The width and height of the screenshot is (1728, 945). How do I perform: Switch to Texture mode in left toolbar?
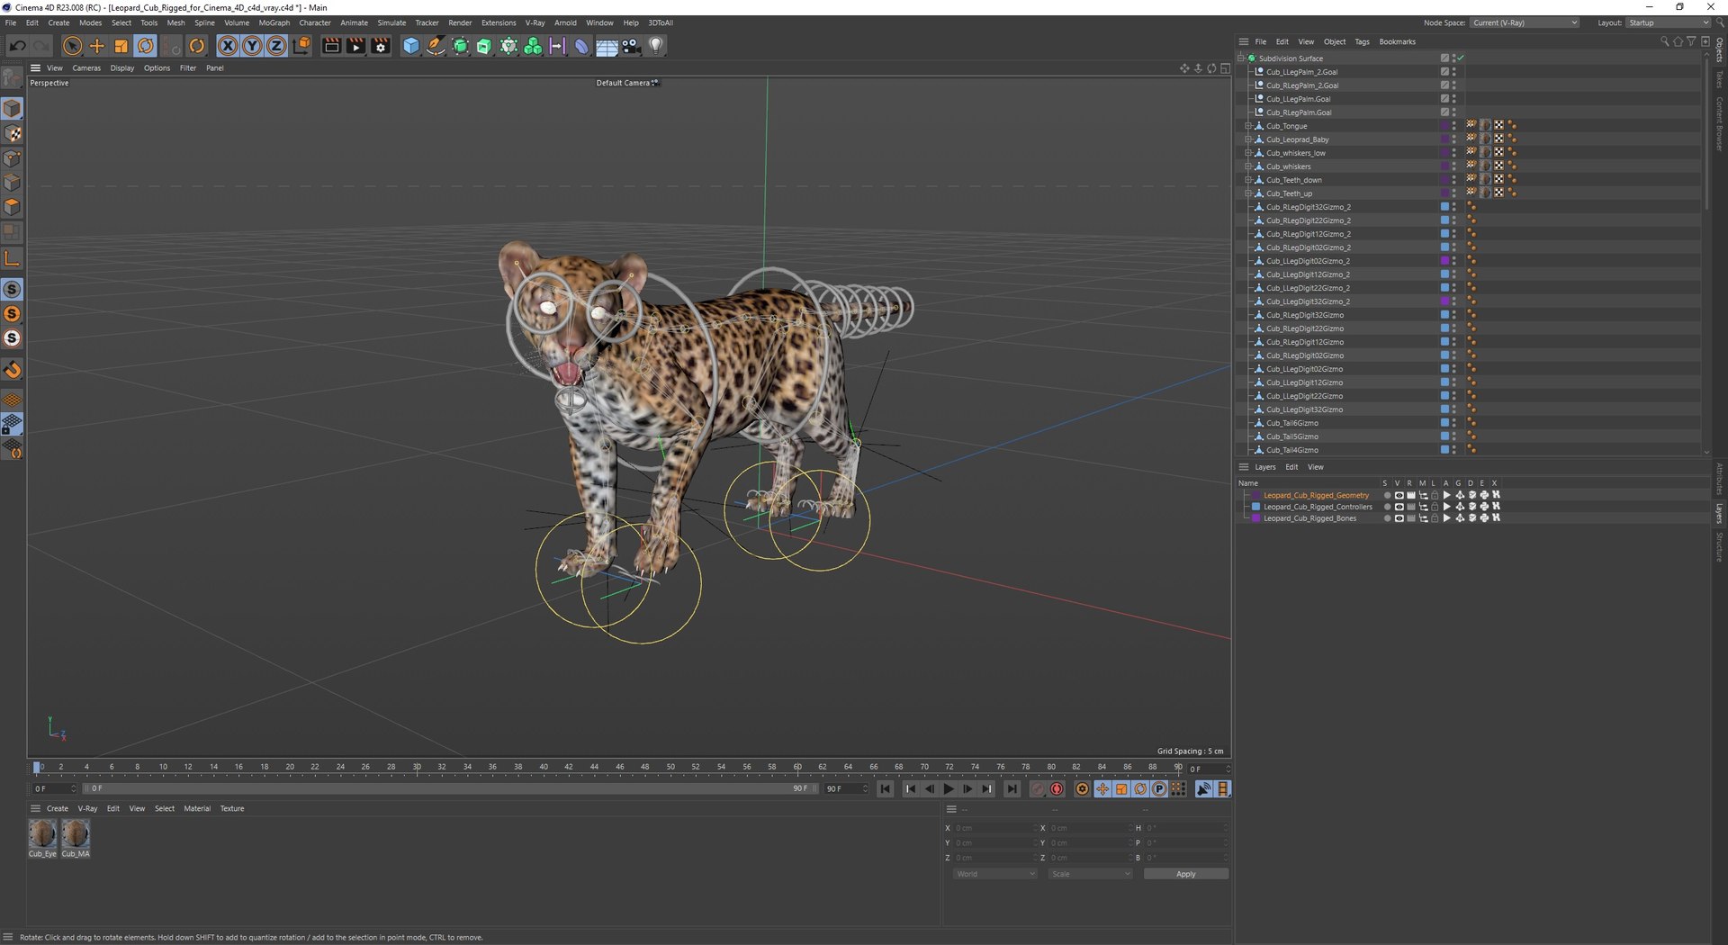[13, 133]
